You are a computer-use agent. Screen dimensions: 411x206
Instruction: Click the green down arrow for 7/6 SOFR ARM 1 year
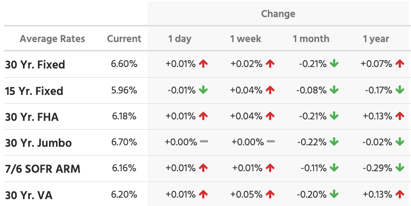(400, 168)
